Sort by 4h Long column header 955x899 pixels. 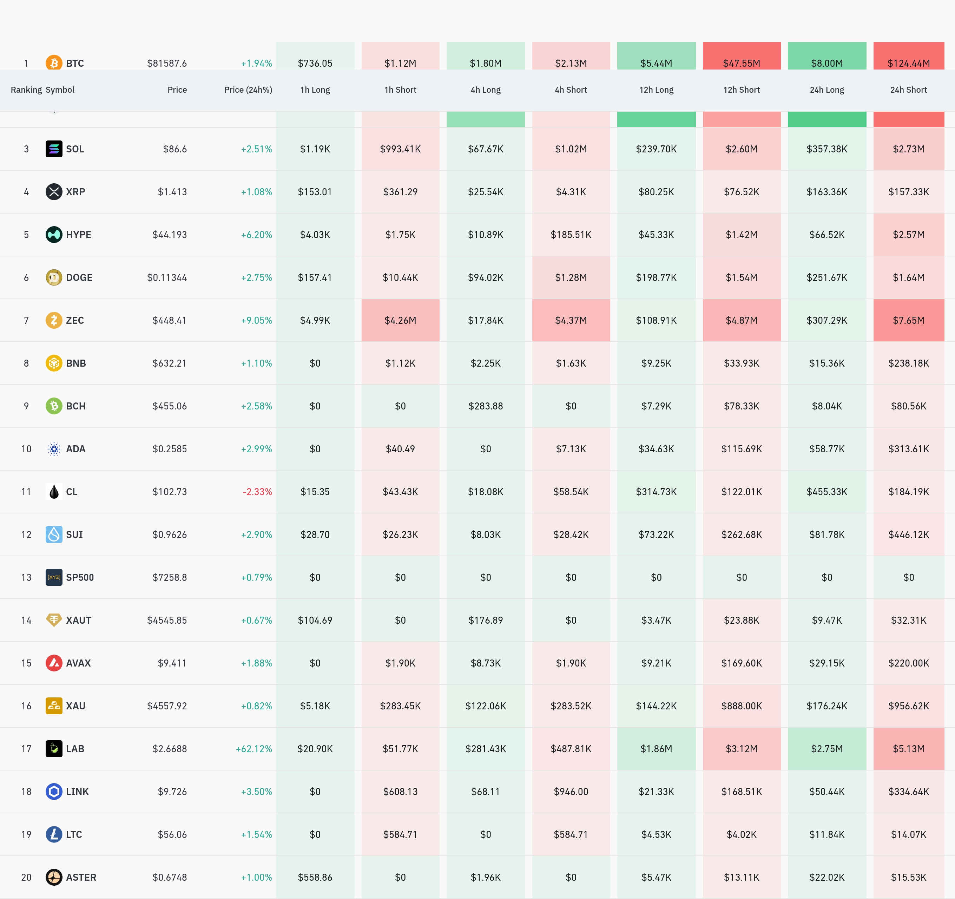(486, 90)
